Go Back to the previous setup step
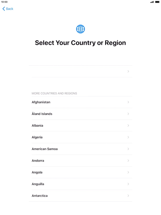Image resolution: width=161 pixels, height=215 pixels. pos(8,9)
